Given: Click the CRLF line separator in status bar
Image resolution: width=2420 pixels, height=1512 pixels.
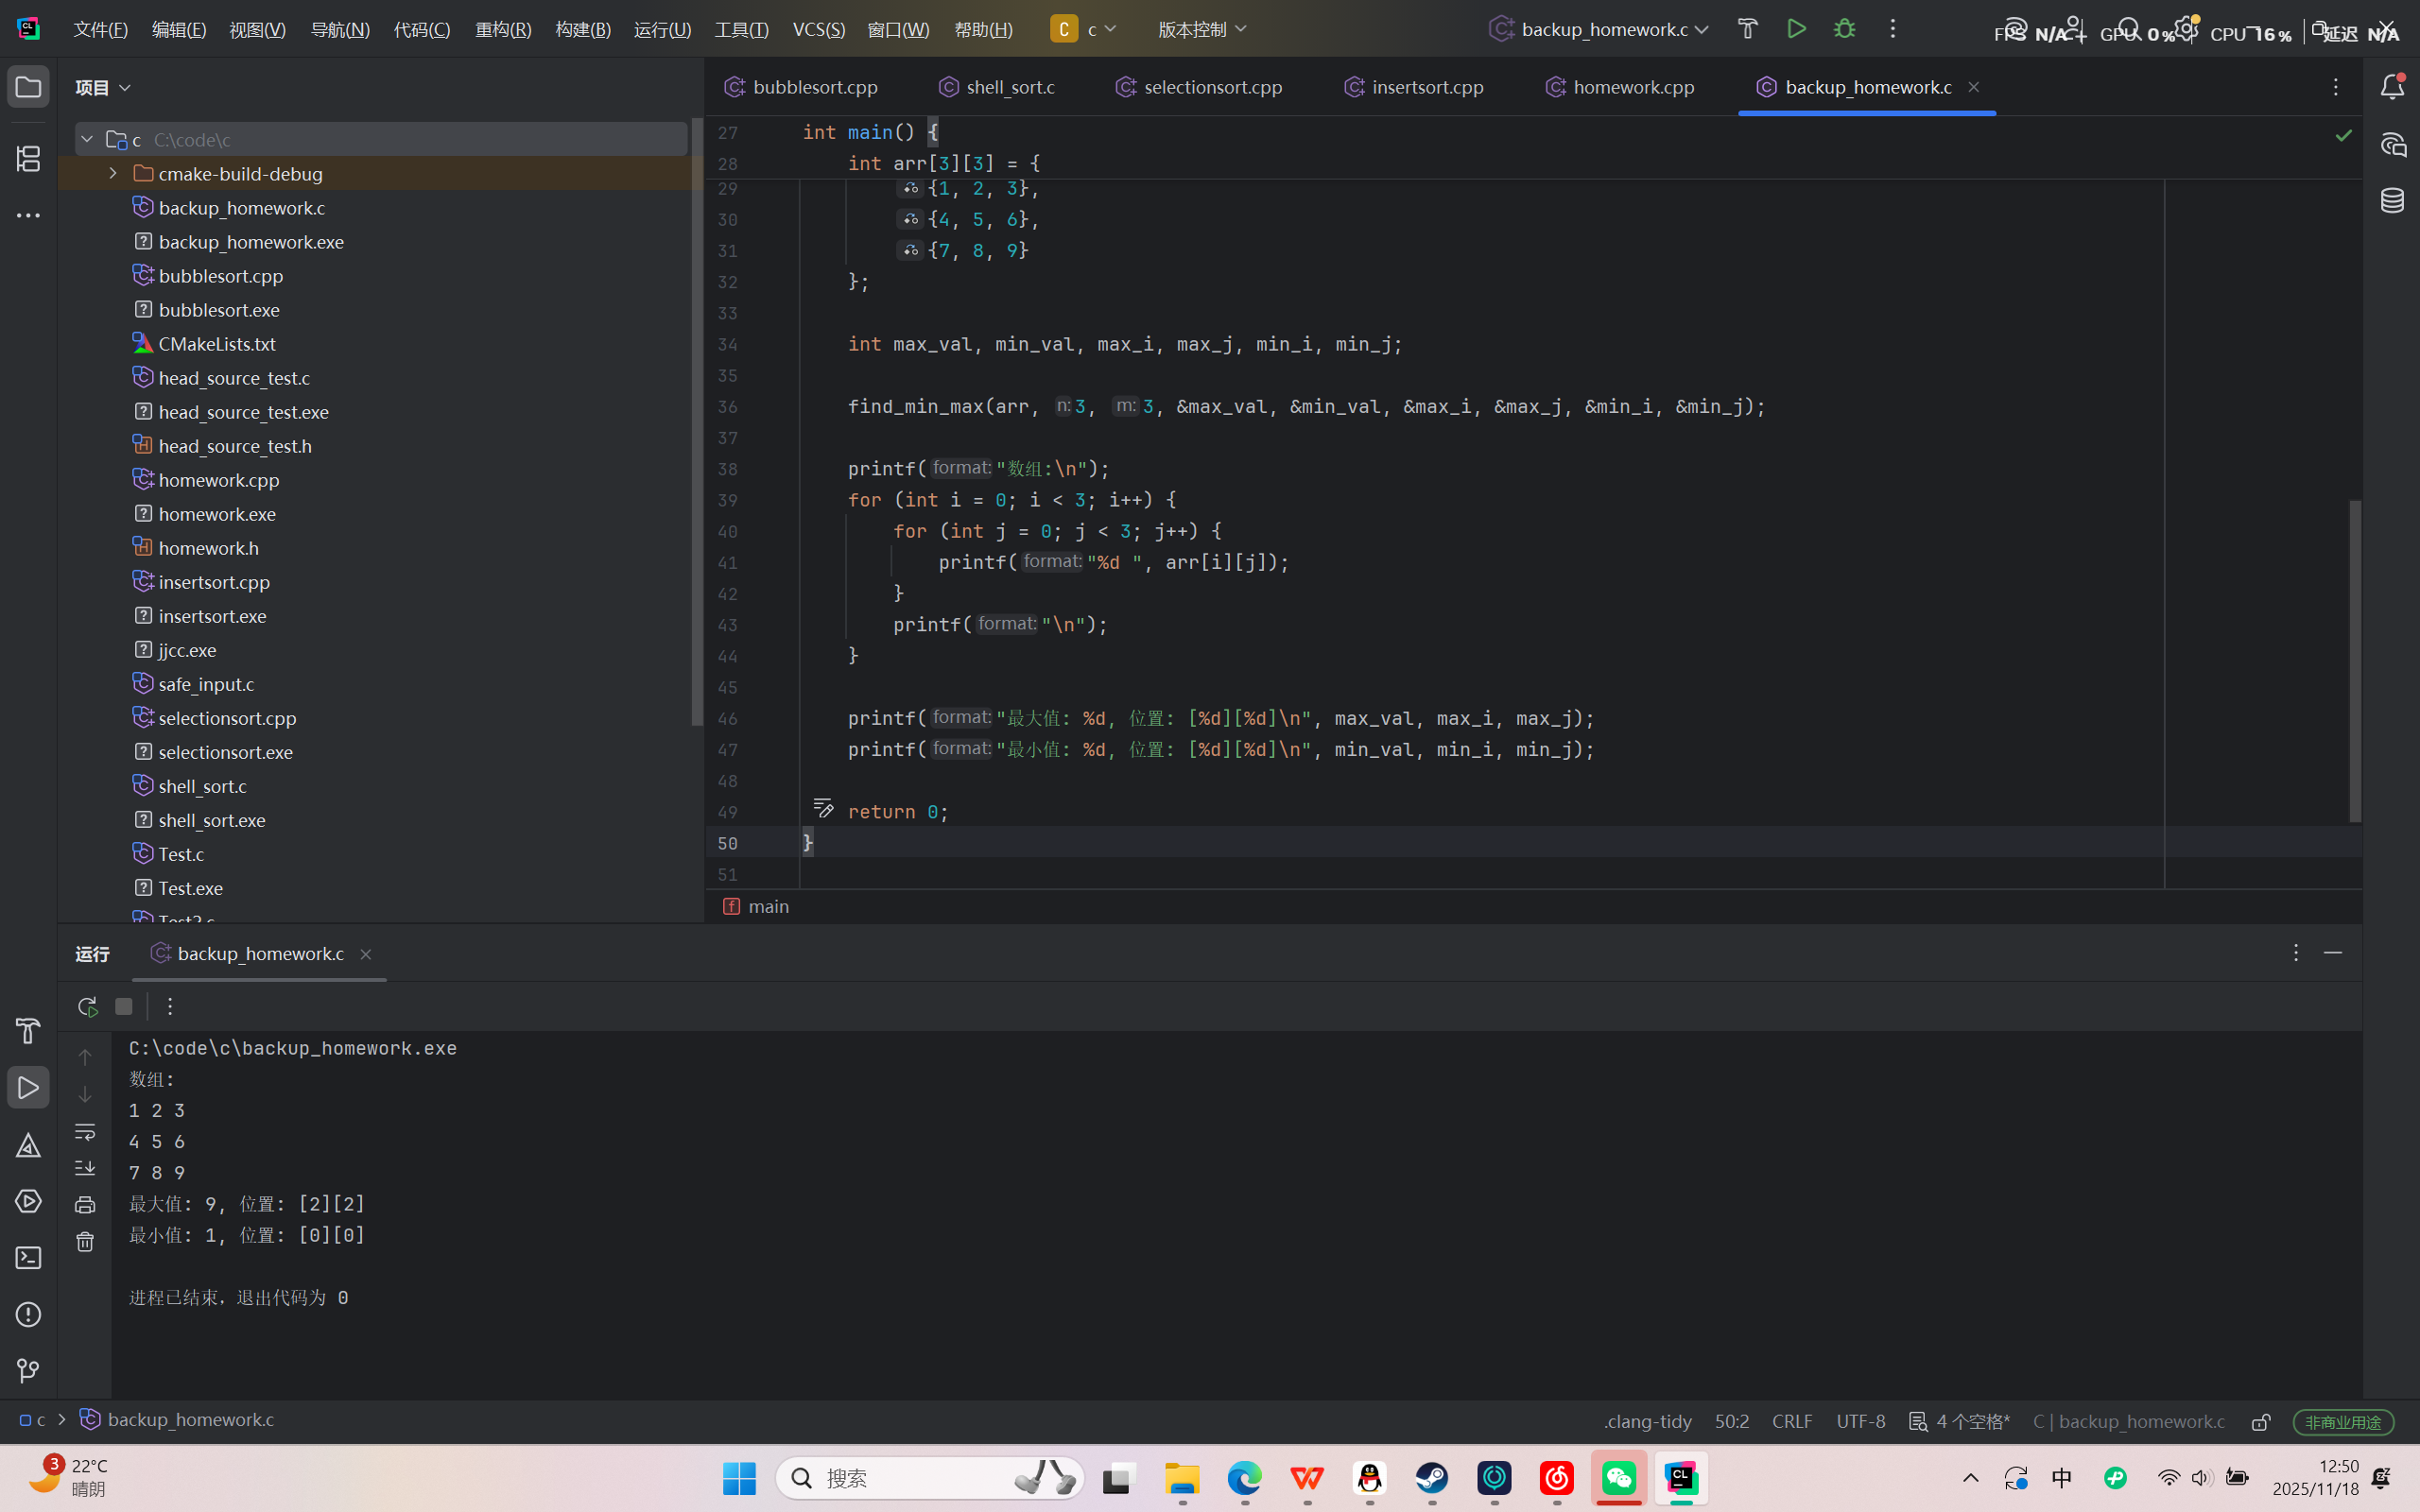Looking at the screenshot, I should tap(1792, 1421).
